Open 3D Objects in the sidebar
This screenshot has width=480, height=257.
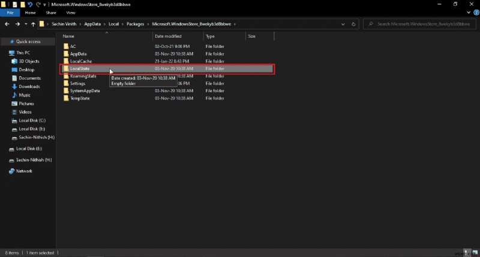(29, 61)
